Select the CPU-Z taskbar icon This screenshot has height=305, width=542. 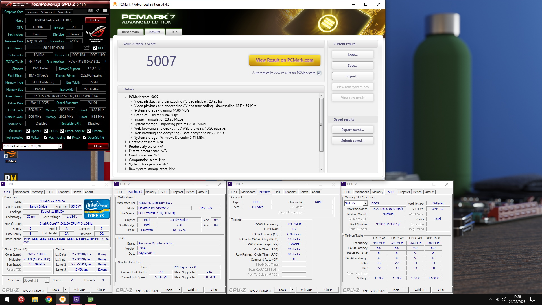pos(77,299)
